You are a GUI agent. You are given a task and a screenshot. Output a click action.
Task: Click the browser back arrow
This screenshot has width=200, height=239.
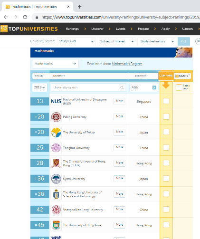[6, 17]
